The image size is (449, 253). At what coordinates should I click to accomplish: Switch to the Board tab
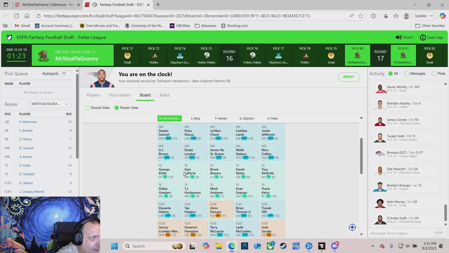145,95
